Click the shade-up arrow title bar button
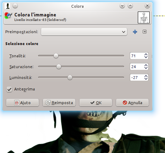165x153 pixels. pyautogui.click(x=130, y=6)
